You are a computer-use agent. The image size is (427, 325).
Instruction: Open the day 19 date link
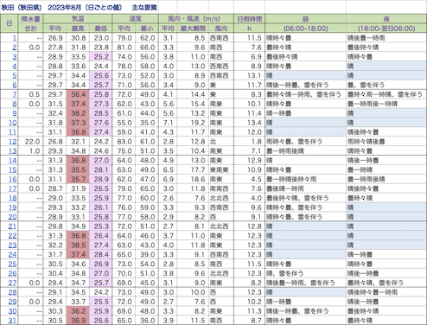click(12, 207)
